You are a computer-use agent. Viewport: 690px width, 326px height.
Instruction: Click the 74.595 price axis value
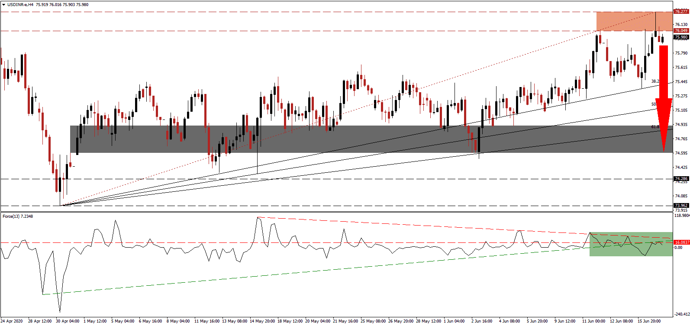coord(681,153)
